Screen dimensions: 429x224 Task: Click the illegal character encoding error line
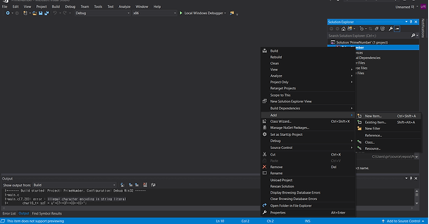tap(66, 199)
